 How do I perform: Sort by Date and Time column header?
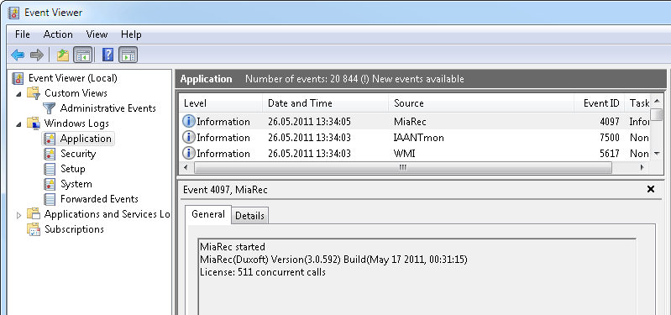click(x=326, y=103)
